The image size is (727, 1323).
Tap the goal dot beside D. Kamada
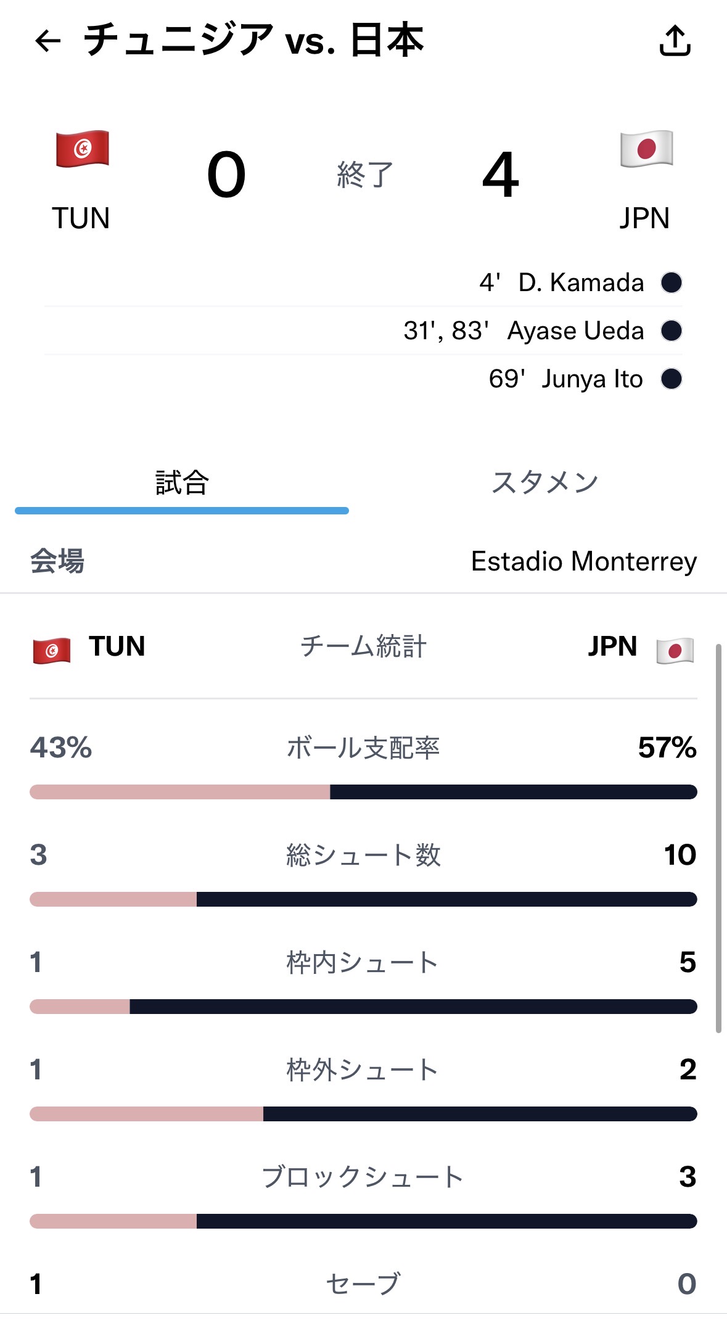(x=672, y=282)
